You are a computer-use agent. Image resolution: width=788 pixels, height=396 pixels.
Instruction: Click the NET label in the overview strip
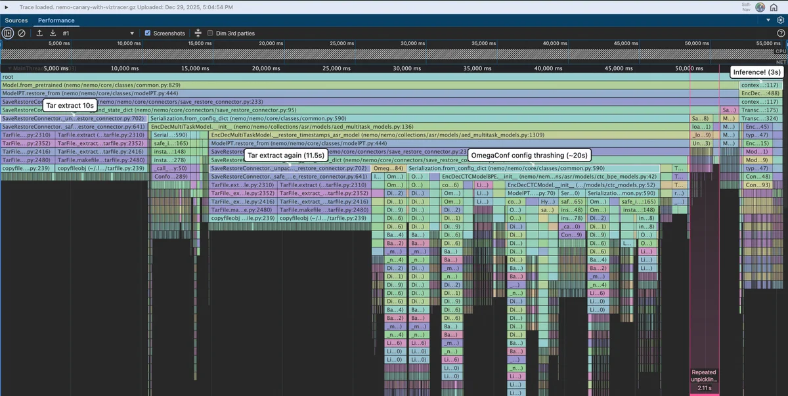(x=781, y=62)
